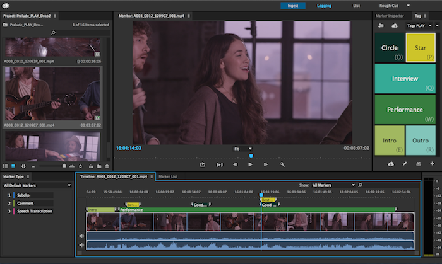Click the project panel search magnifier
Screen dimensions: 442x264
pos(53,33)
